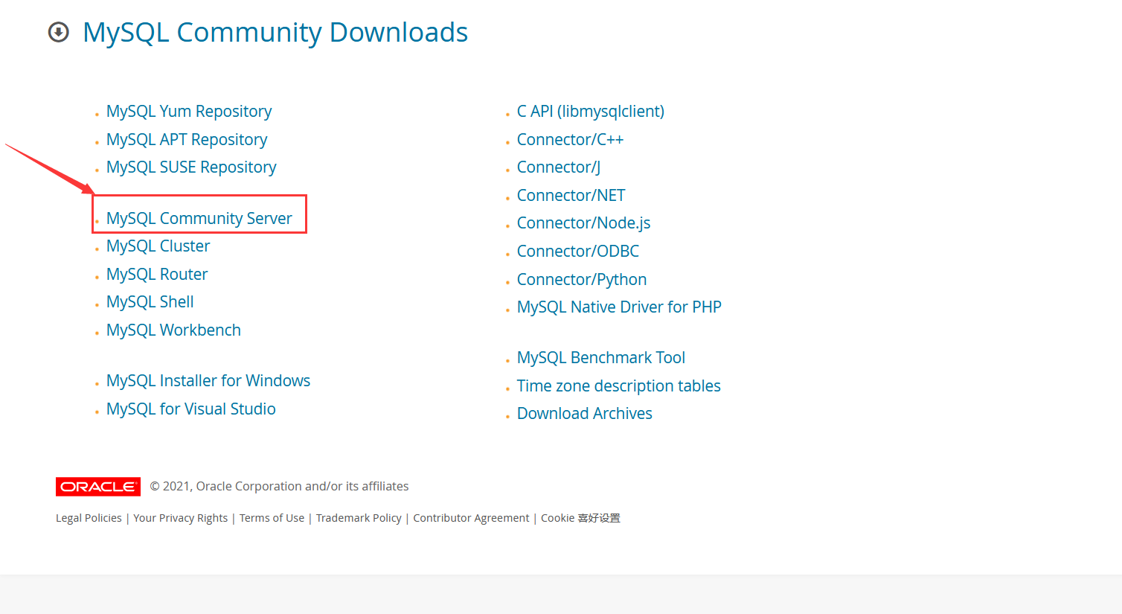The image size is (1122, 614).
Task: Open MySQL Benchmark Tool link
Action: tap(601, 358)
